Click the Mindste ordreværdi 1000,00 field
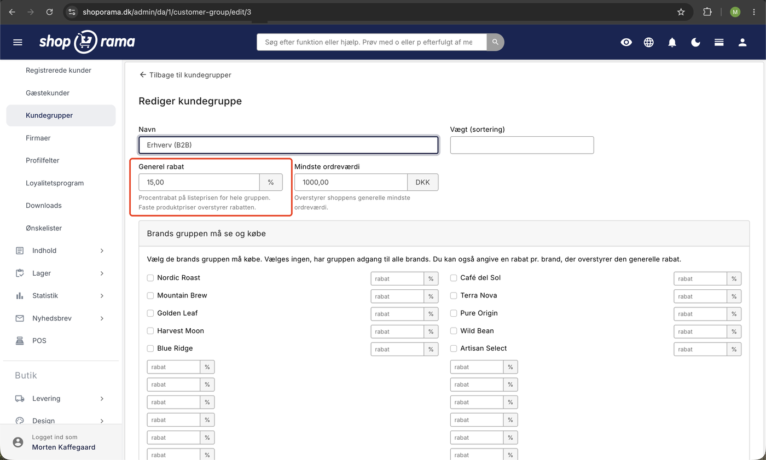This screenshot has height=460, width=766. coord(351,182)
